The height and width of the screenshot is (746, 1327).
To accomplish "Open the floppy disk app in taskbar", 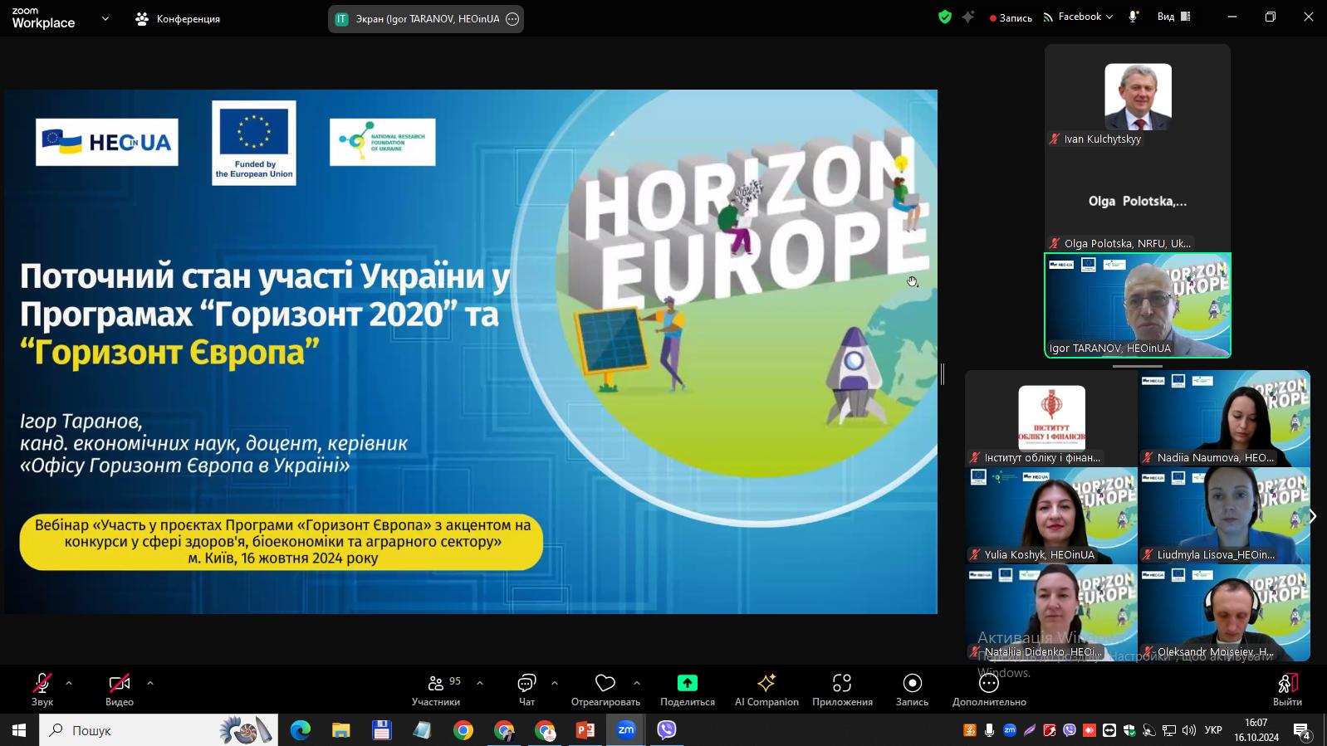I will click(x=382, y=730).
